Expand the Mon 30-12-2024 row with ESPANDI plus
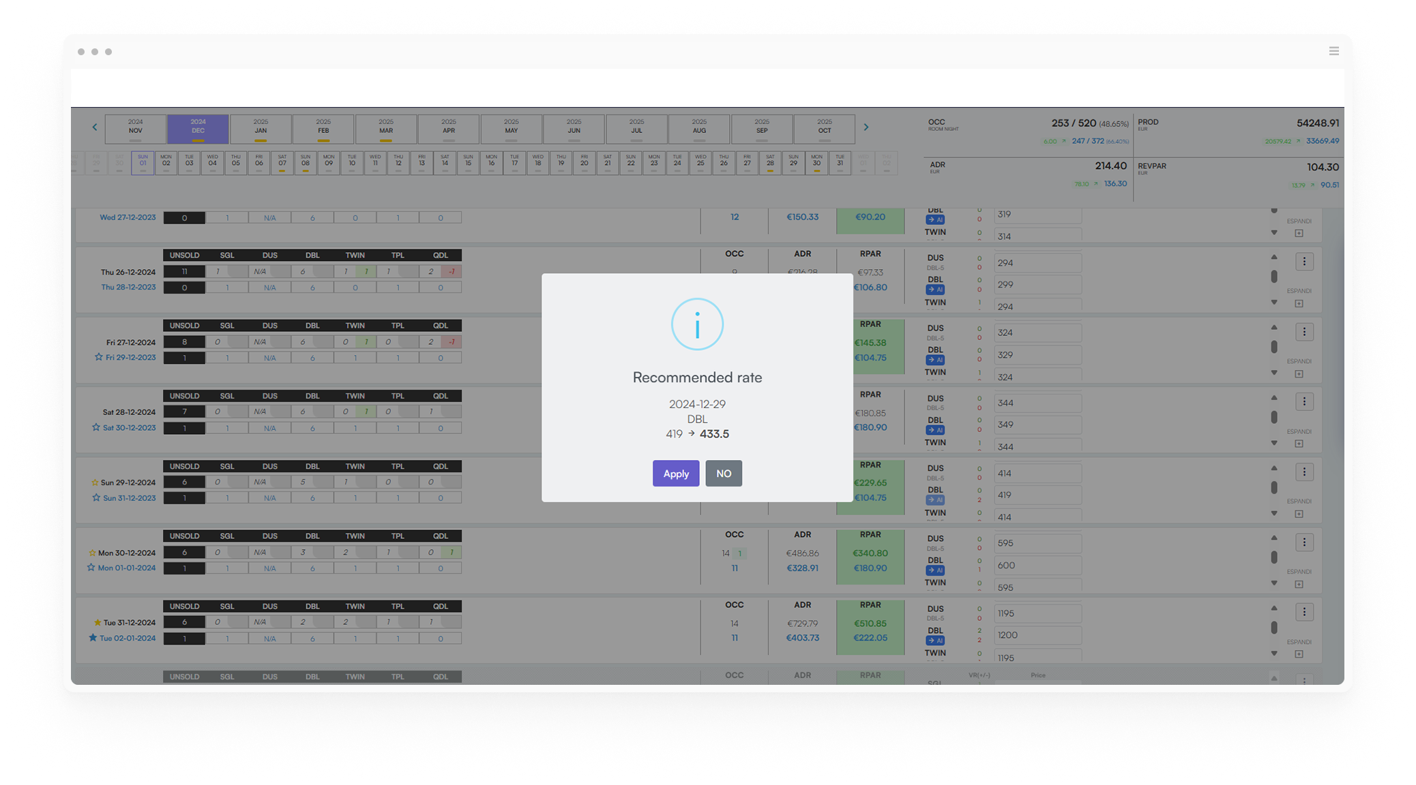This screenshot has width=1416, height=785. tap(1299, 584)
